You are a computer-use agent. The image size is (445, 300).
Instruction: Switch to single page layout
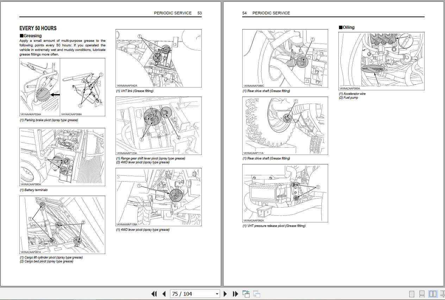pos(412,294)
